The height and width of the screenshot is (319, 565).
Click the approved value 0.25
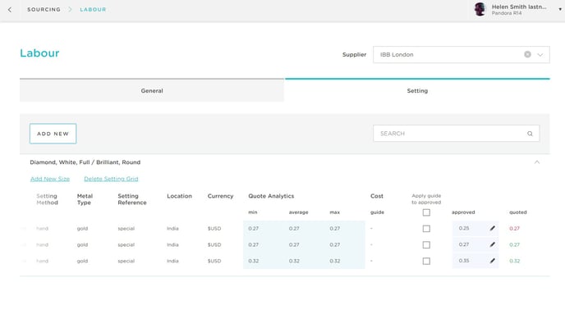(x=464, y=228)
